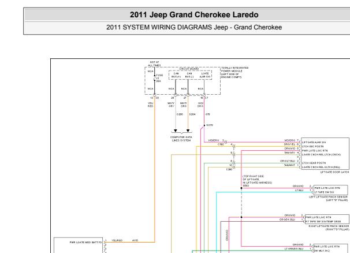Click the 'LT BLU' wire label
The height and width of the screenshot is (253, 350).
pyautogui.click(x=299, y=190)
